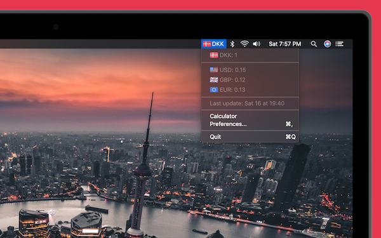Click the Last update timestamp entry
Viewport: 381px width, 238px height.
(x=250, y=103)
